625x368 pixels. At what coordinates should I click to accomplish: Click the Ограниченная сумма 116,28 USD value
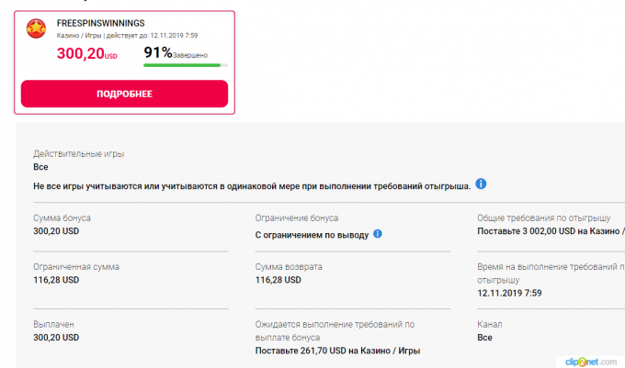[x=56, y=280]
